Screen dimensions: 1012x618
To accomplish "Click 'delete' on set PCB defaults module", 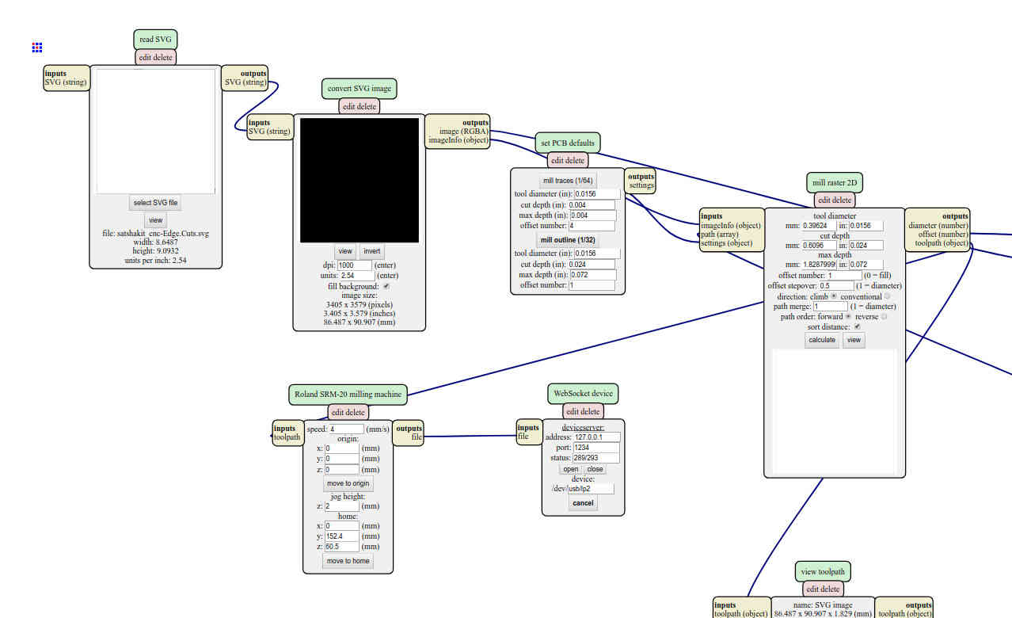I will (x=575, y=160).
